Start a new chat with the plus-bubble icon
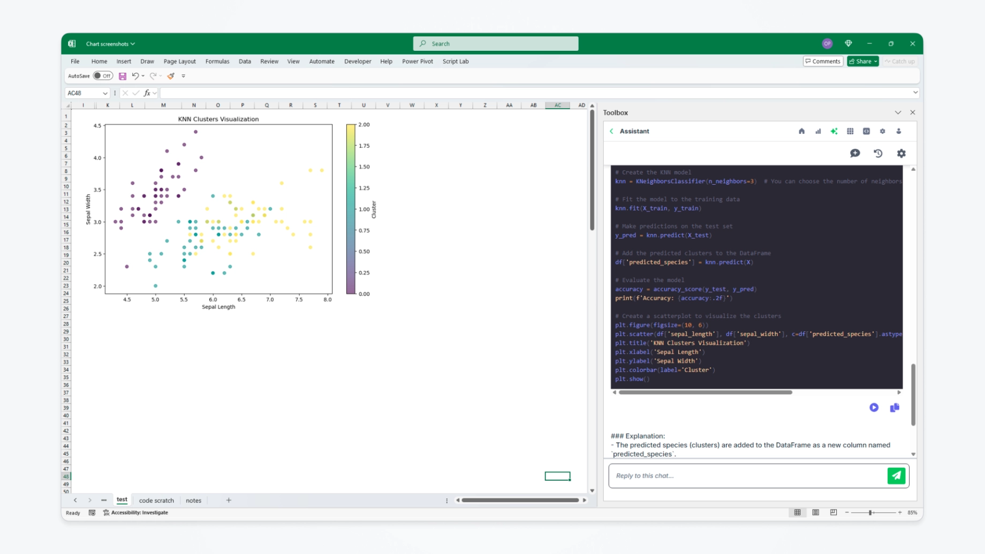This screenshot has height=554, width=985. click(855, 154)
